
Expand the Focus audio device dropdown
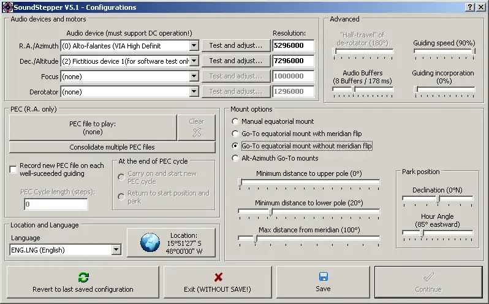[x=194, y=77]
